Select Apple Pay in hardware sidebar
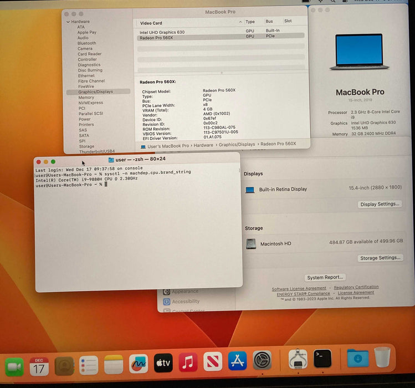This screenshot has width=415, height=388. click(87, 32)
